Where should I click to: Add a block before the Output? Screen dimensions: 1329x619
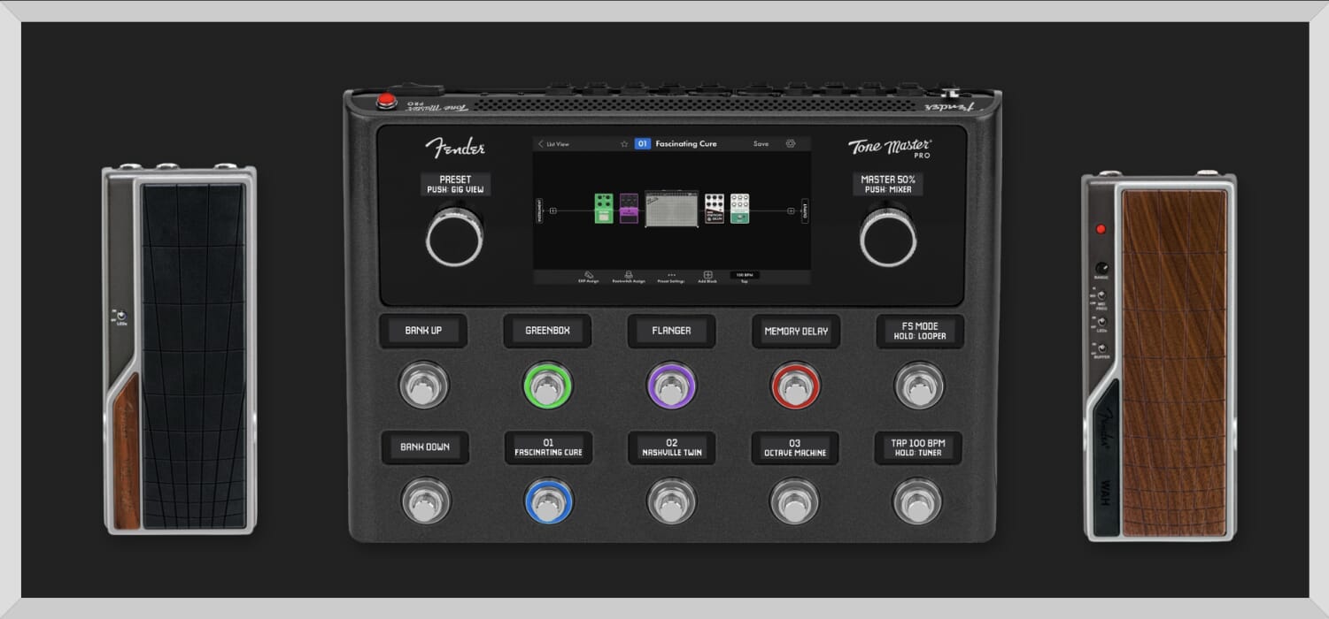791,210
